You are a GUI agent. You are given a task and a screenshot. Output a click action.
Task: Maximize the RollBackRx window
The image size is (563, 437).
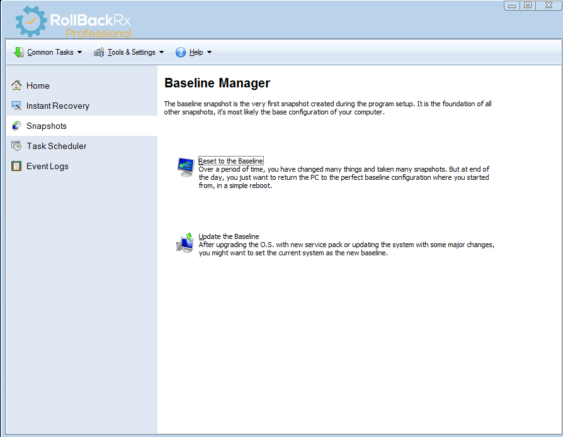pos(528,6)
